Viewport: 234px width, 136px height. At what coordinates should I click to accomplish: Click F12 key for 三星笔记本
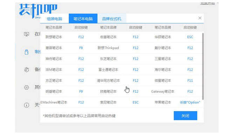190,59
